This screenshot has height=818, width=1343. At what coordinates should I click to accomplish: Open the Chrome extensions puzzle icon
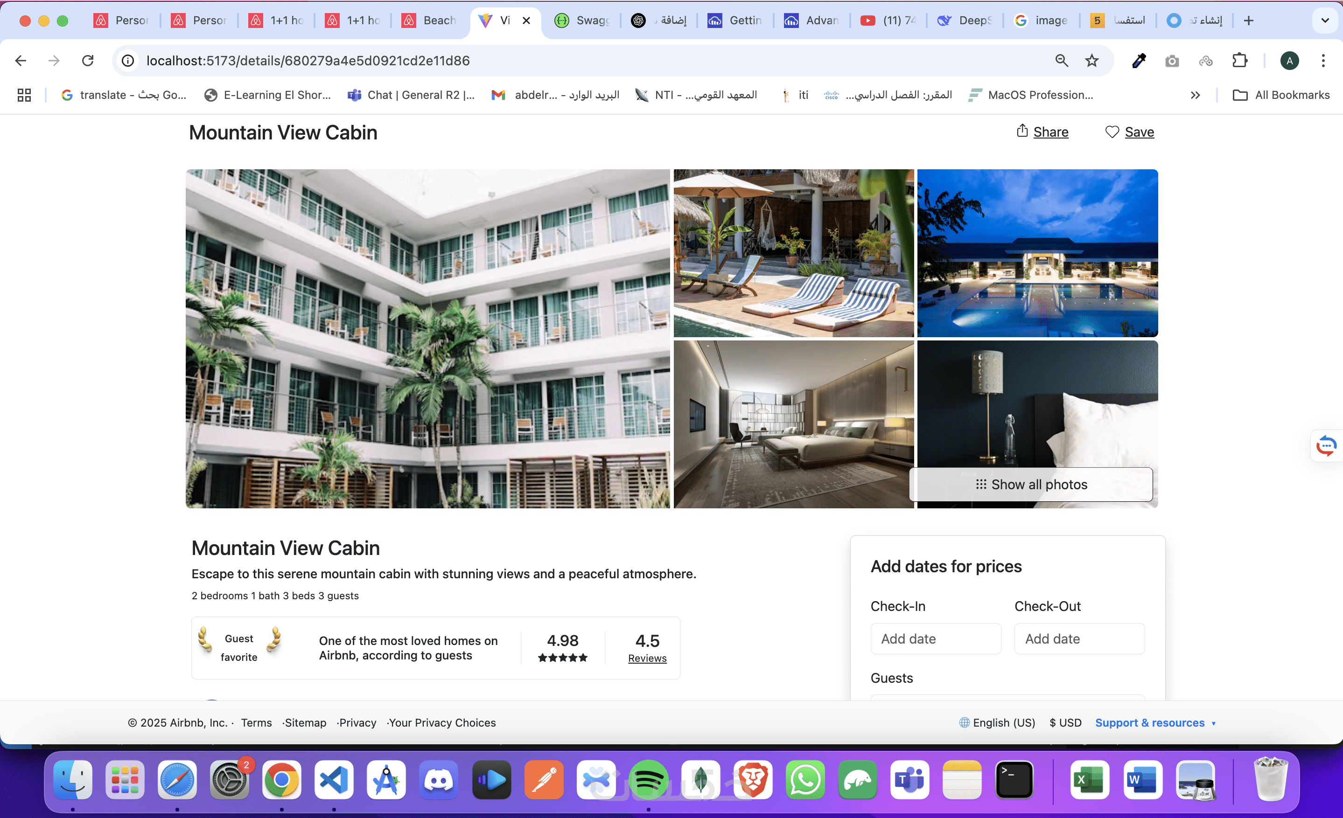click(x=1239, y=61)
